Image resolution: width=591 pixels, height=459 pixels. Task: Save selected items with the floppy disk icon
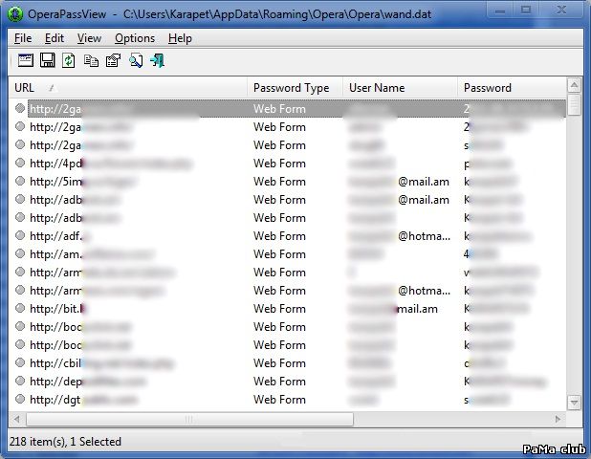point(47,60)
